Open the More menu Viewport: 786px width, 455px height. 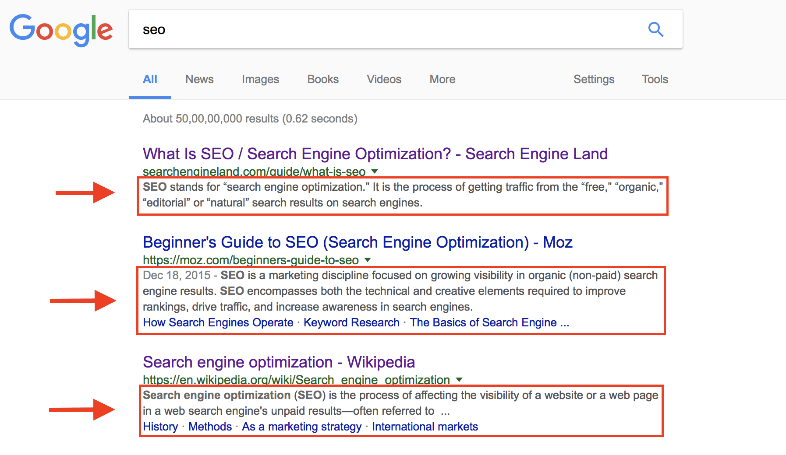tap(442, 79)
